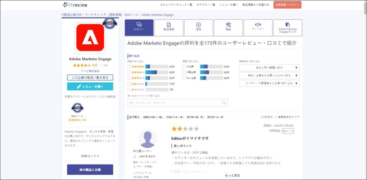Image resolution: width=367 pixels, height=180 pixels.
Task: Click the MAツール usage tag
Action: coord(288,131)
